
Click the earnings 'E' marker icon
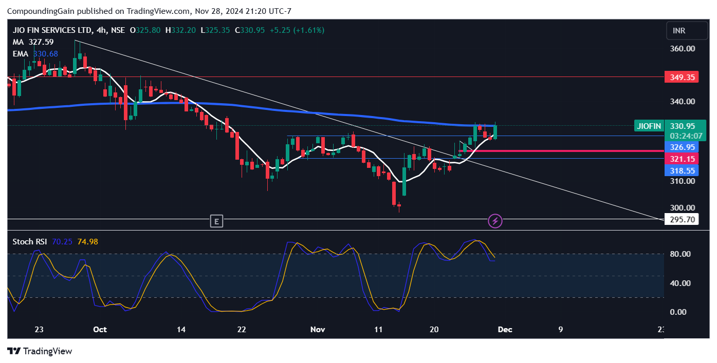pos(217,222)
